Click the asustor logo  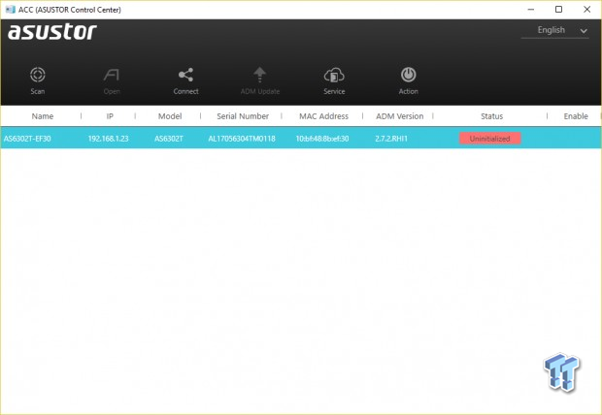52,31
